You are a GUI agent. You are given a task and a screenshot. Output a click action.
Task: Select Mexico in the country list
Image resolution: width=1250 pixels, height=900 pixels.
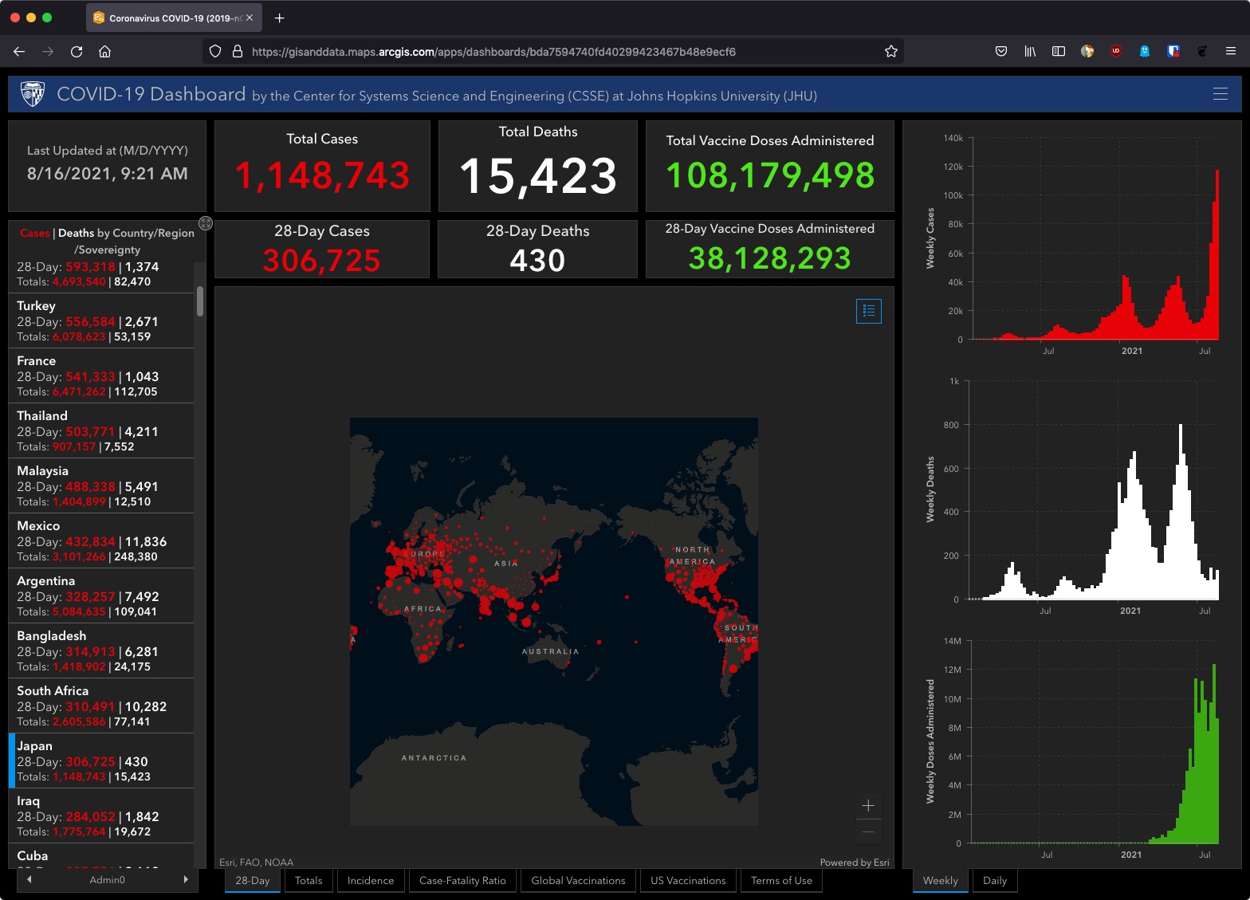point(101,540)
